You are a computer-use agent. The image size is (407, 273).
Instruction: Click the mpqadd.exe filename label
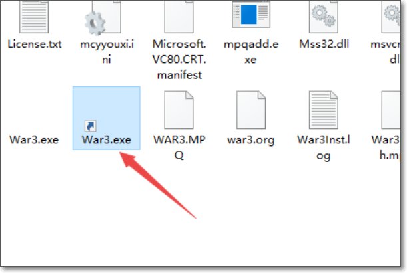pyautogui.click(x=251, y=52)
